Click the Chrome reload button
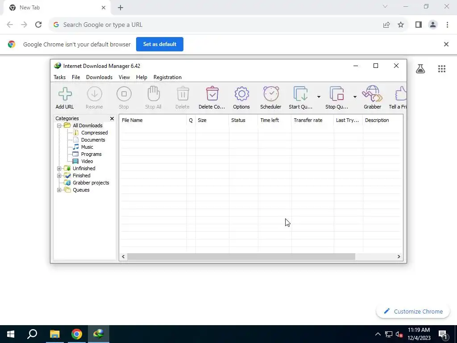 [38, 25]
